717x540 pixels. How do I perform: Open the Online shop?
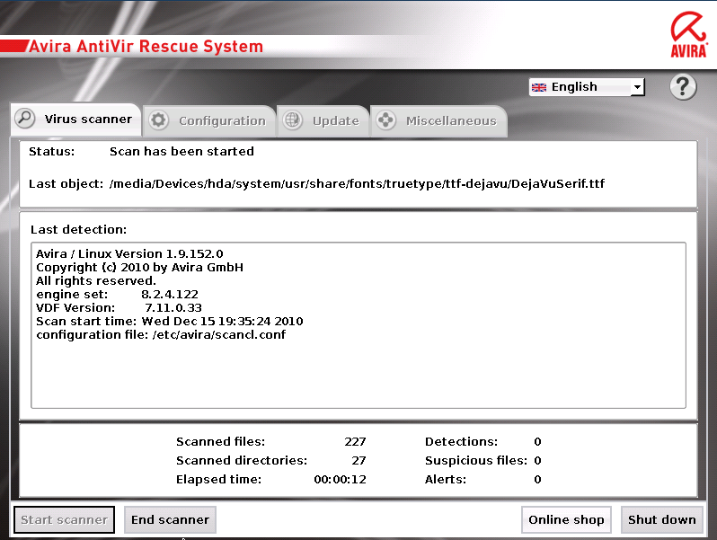566,519
